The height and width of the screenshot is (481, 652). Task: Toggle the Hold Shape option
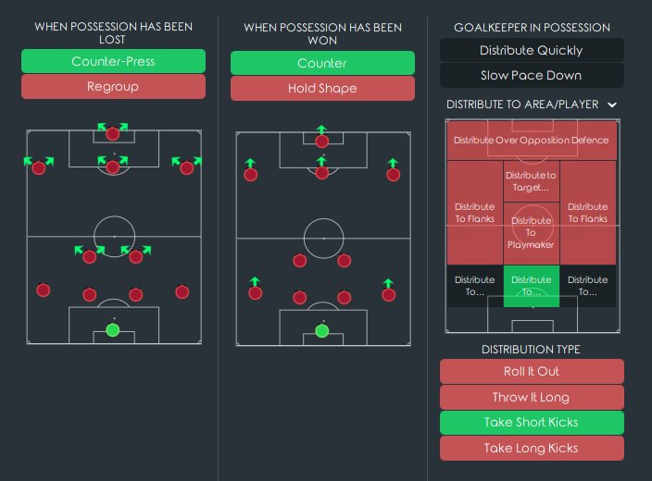[x=322, y=88]
